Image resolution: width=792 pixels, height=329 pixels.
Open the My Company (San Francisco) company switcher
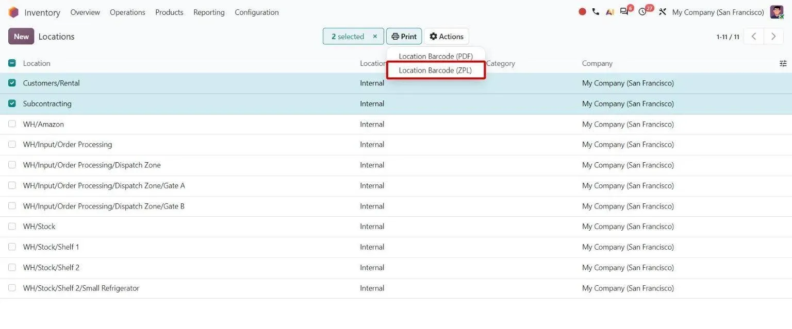coord(718,12)
